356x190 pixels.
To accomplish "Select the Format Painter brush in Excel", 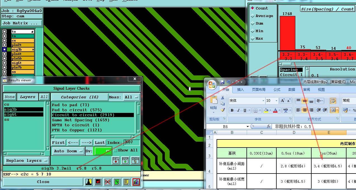I will click(x=223, y=110).
